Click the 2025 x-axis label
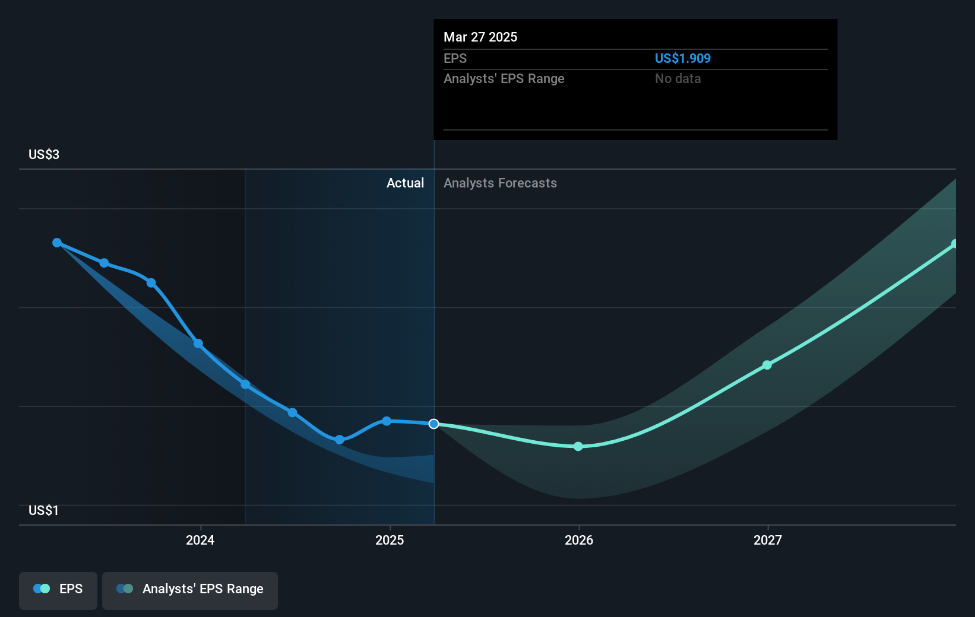Image resolution: width=975 pixels, height=617 pixels. pyautogui.click(x=390, y=540)
